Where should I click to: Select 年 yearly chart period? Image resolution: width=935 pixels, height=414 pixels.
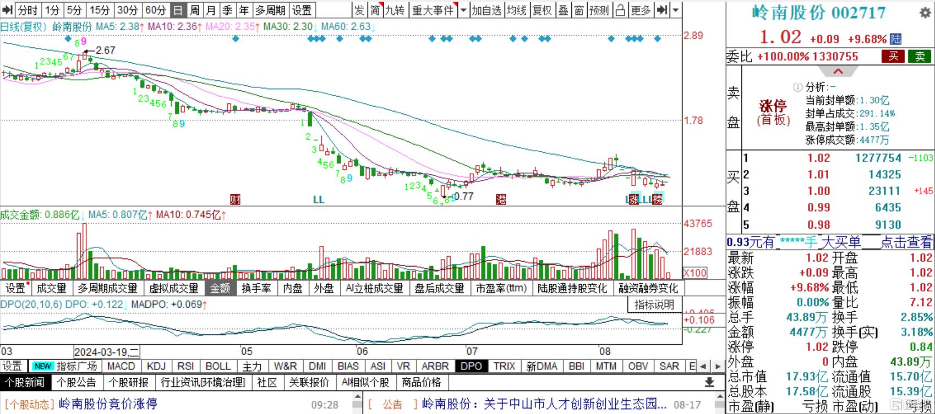coord(244,10)
